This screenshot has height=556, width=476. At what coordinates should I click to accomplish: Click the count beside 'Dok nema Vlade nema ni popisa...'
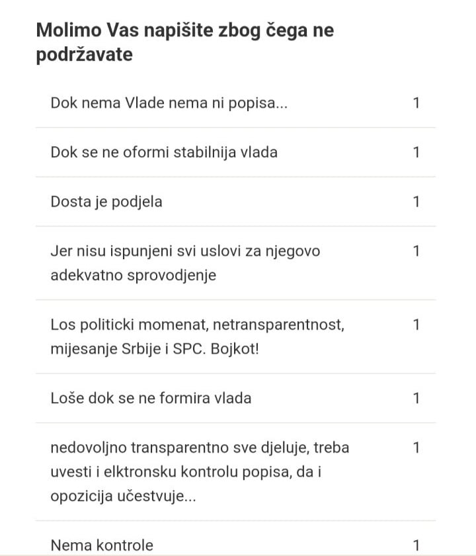[x=416, y=103]
